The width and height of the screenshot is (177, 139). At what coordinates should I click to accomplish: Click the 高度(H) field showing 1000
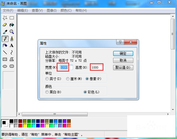pyautogui.click(x=97, y=67)
